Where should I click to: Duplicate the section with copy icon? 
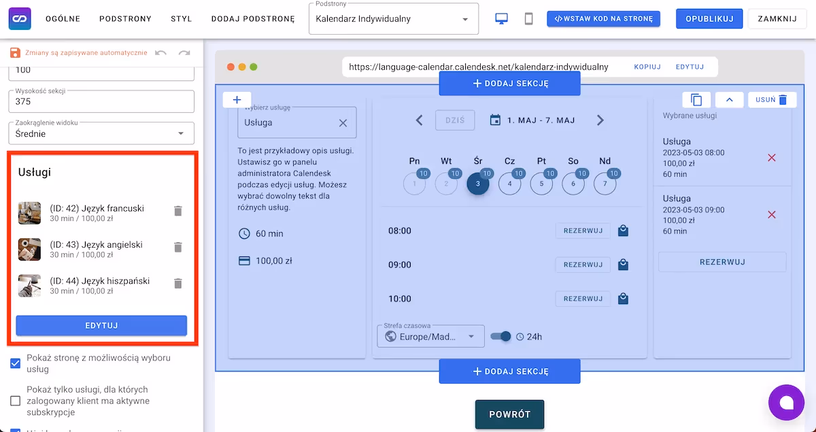pos(696,100)
